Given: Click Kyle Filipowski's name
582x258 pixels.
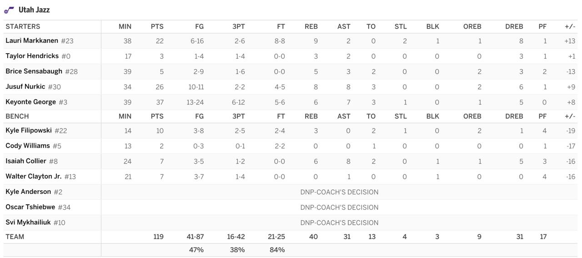Looking at the screenshot, I should coord(29,130).
